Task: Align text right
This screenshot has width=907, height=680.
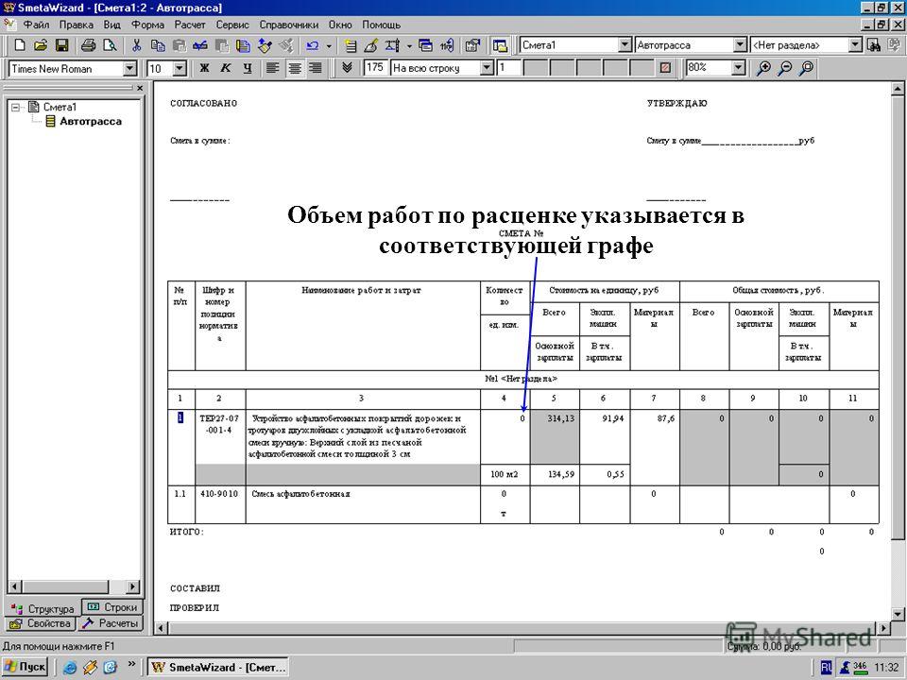Action: point(316,68)
